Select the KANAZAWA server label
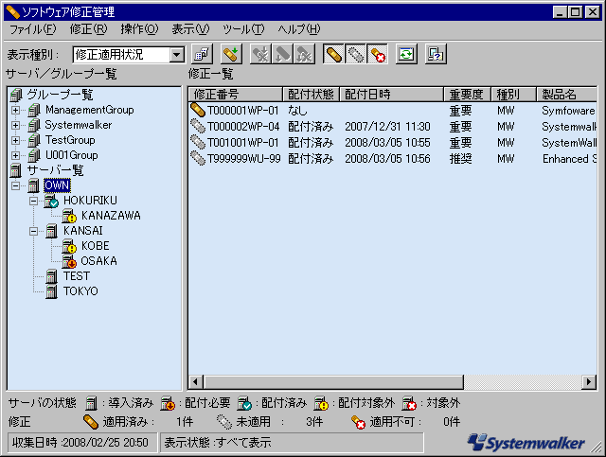This screenshot has width=606, height=457. (x=111, y=216)
